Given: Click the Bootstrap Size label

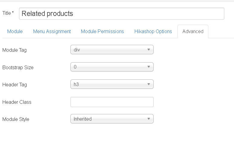Looking at the screenshot, I should [x=18, y=68].
